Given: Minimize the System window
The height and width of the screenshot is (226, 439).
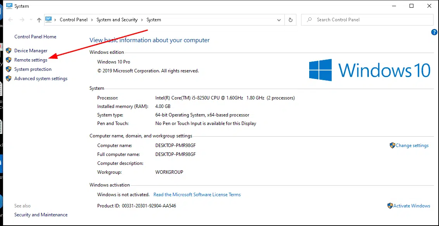Looking at the screenshot, I should pyautogui.click(x=394, y=6).
